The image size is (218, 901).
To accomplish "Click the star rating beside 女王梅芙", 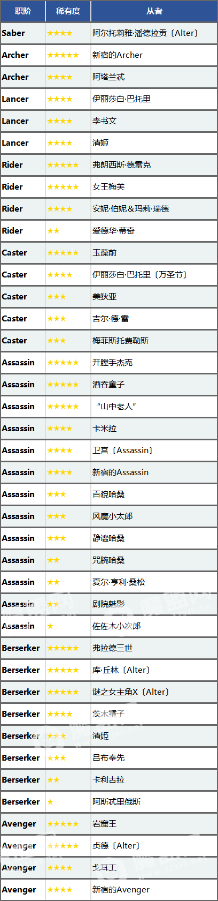I will (x=63, y=187).
